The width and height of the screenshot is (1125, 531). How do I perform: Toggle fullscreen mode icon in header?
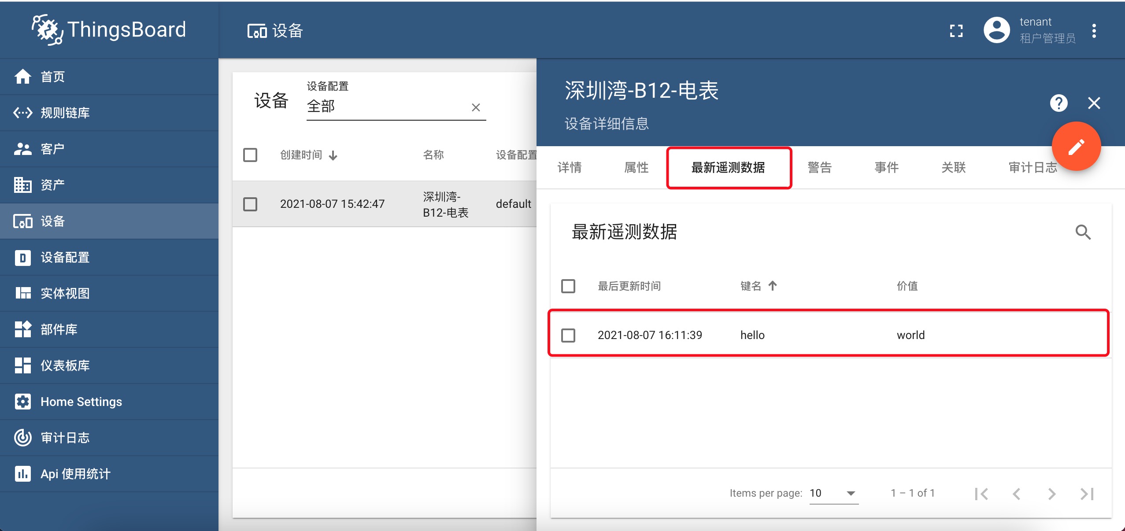pyautogui.click(x=956, y=30)
